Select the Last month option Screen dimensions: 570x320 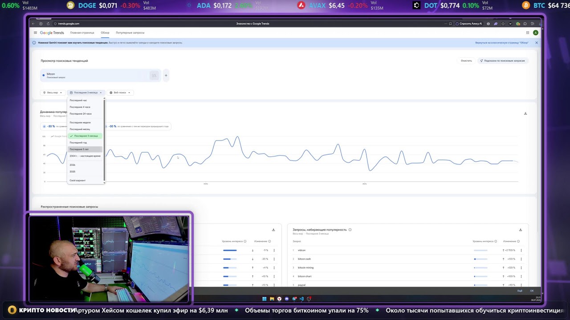pyautogui.click(x=85, y=129)
